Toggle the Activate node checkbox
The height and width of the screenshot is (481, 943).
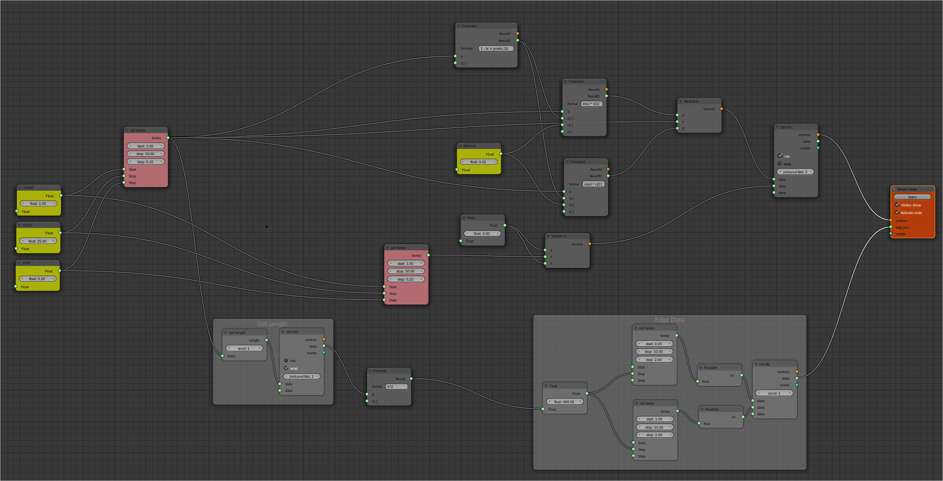tap(897, 213)
